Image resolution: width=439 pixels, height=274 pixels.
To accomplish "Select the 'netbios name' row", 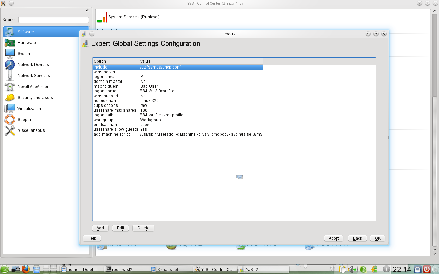I will 178,101.
